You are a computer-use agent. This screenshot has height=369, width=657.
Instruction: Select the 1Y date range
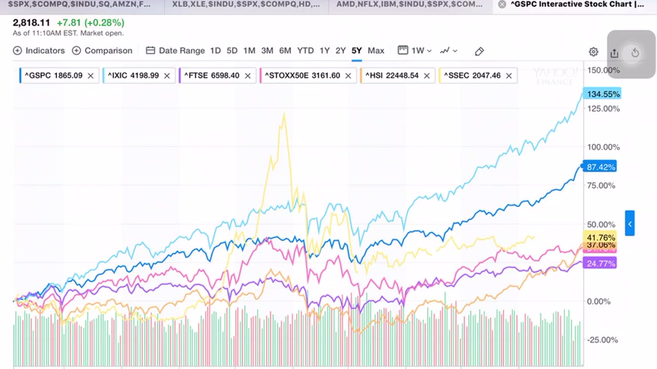324,51
